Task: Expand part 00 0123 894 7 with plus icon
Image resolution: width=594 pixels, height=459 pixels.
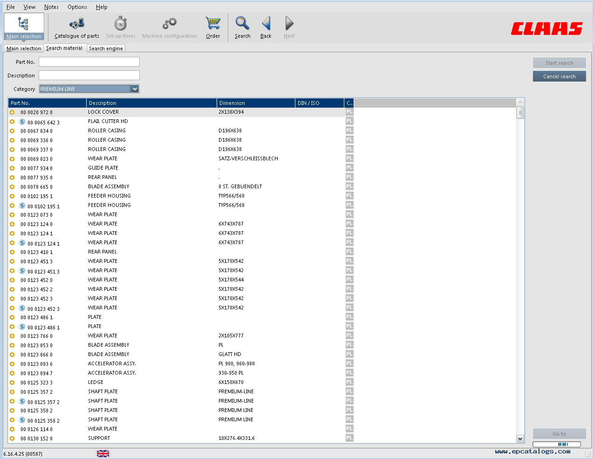Action: (12, 373)
